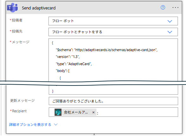Remove the 会社メールア... recipient token

point(93,112)
